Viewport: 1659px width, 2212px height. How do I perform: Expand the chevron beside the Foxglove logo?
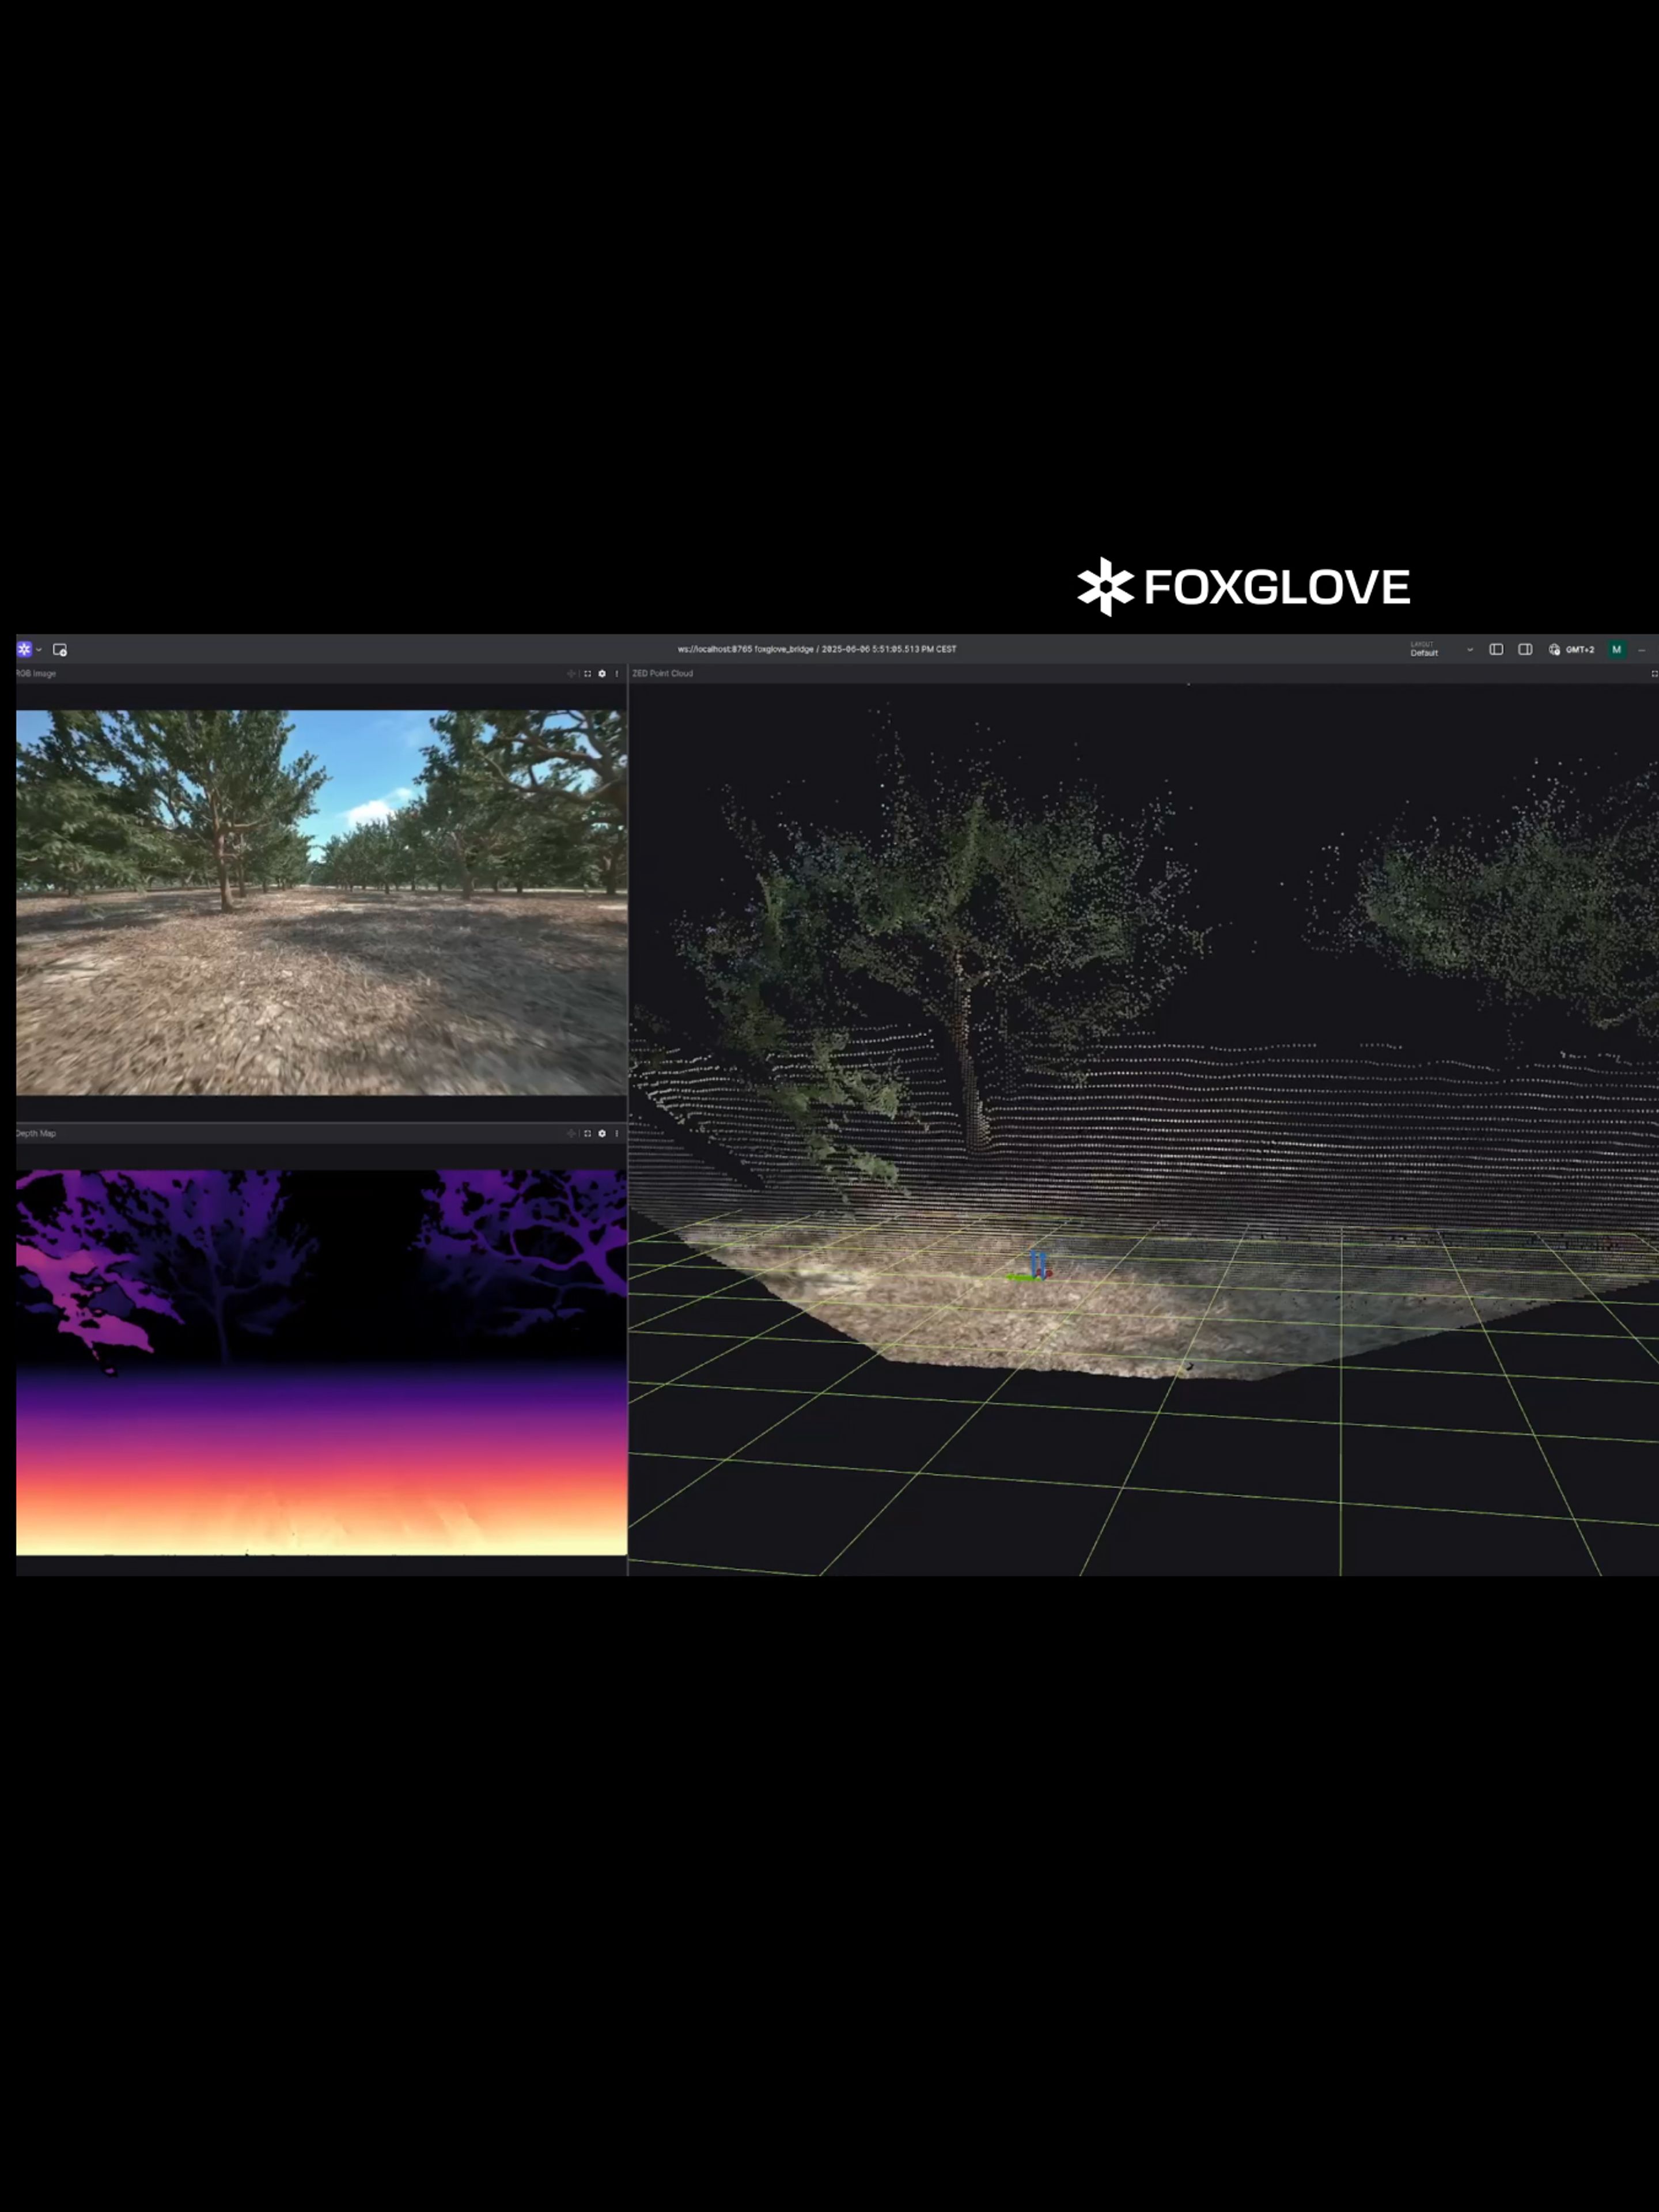[x=39, y=650]
